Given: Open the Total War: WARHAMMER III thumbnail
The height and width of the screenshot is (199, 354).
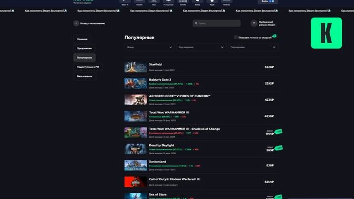Looking at the screenshot, I should (136, 116).
